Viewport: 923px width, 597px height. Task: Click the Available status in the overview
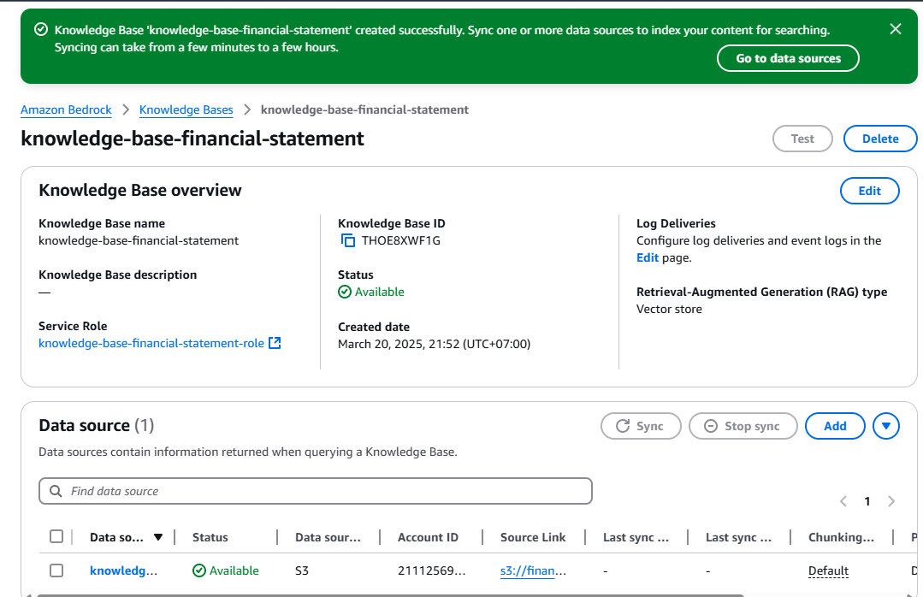pos(371,292)
